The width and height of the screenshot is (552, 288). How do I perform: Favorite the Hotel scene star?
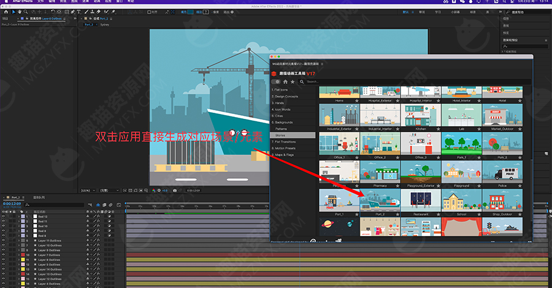(x=520, y=101)
